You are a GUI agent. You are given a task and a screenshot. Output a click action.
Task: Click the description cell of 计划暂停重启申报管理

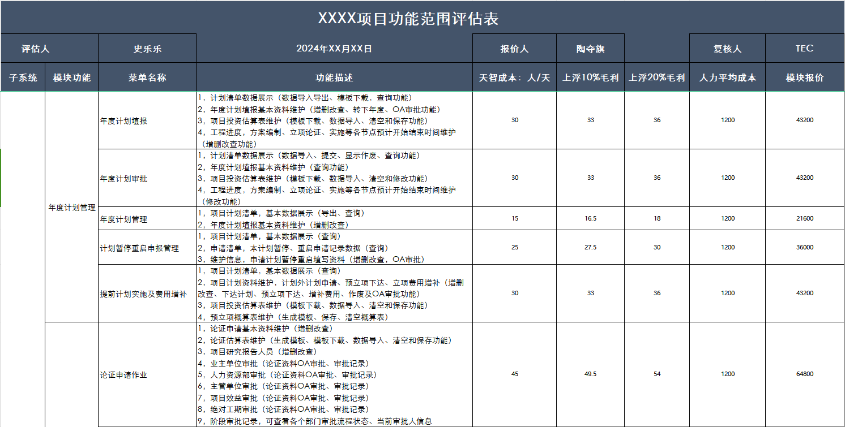coord(334,248)
